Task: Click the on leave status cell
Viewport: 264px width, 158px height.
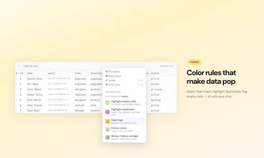Action: (156, 89)
